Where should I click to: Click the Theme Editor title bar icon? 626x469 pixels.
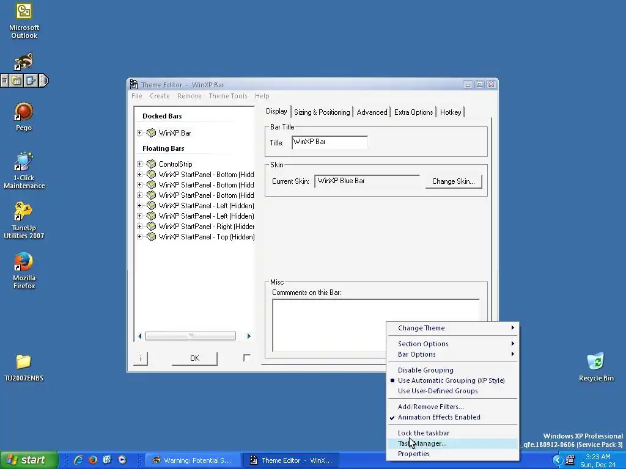[x=134, y=84]
